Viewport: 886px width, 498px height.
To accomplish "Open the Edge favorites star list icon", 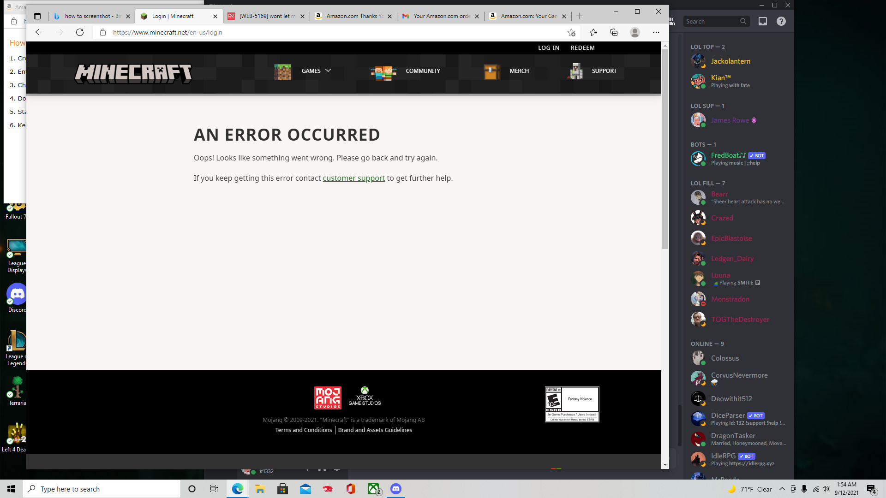I will [x=593, y=32].
